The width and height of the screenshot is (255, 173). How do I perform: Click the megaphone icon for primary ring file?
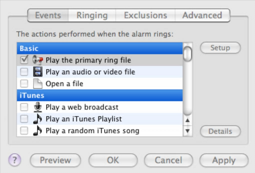coord(37,60)
